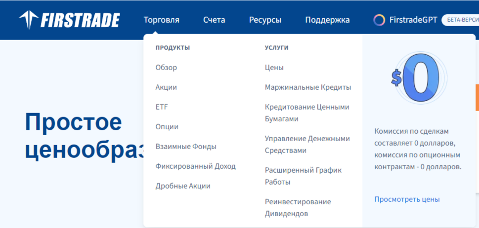Click the БЕТА-ВЕРСИЯ badge
Viewport: 479px width, 228px height.
pyautogui.click(x=460, y=20)
